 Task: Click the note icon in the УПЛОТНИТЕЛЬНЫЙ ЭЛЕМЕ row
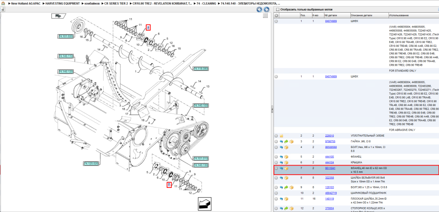tap(281, 136)
